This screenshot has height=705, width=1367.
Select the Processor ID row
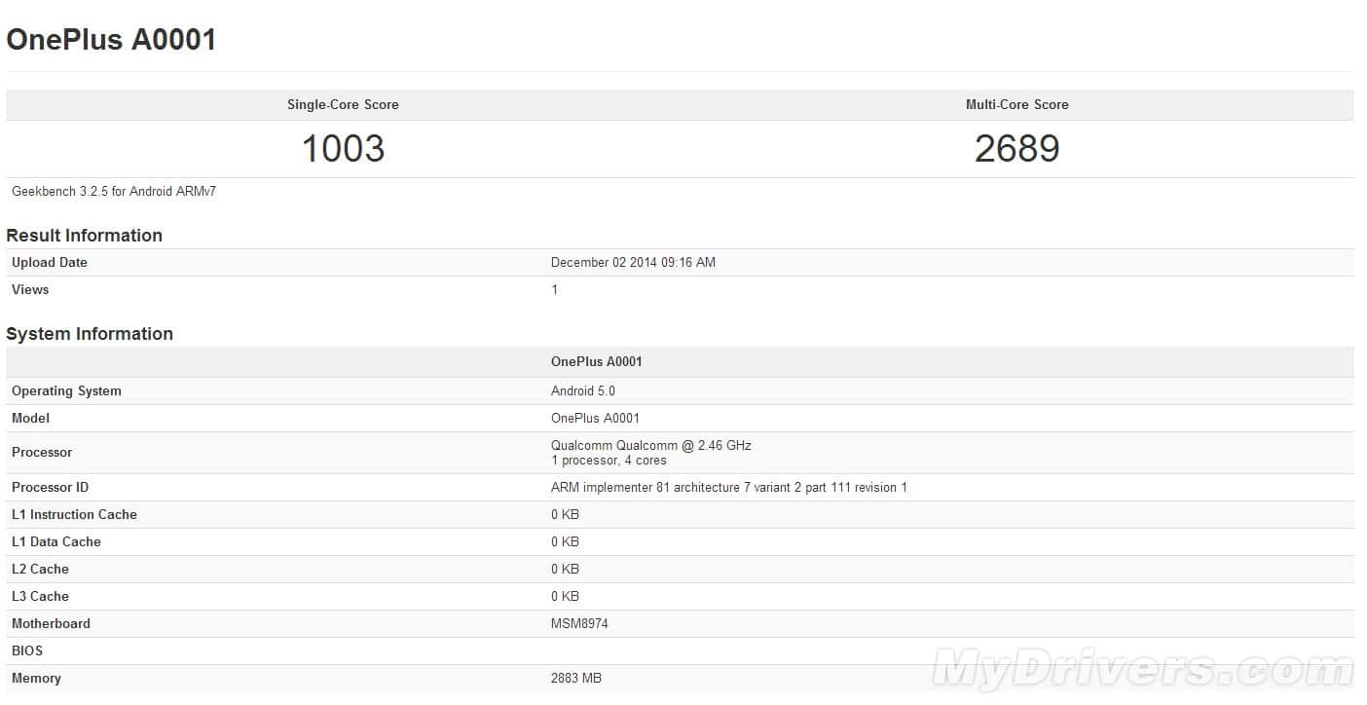pos(725,487)
